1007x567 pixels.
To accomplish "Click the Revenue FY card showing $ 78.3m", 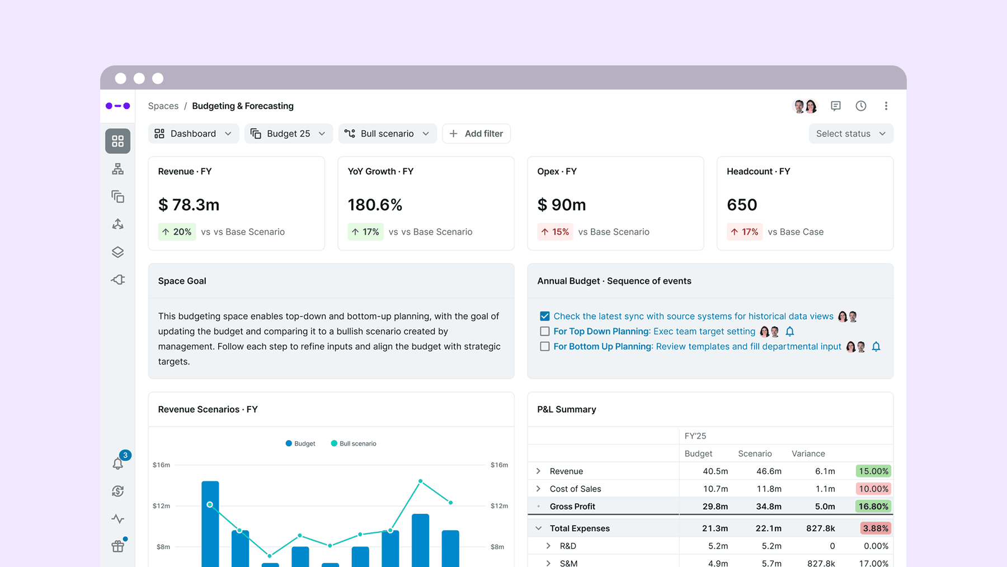I will 237,204.
